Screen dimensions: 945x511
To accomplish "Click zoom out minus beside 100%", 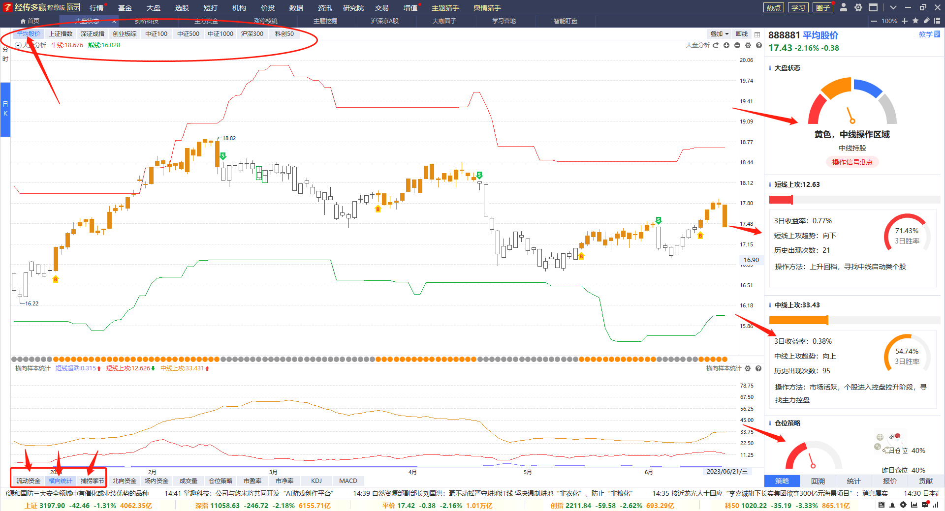I will tap(874, 21).
